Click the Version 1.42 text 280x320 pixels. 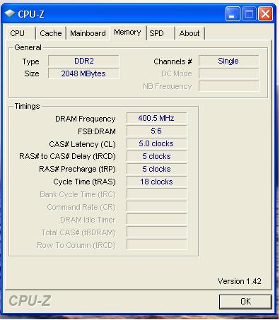pyautogui.click(x=239, y=281)
